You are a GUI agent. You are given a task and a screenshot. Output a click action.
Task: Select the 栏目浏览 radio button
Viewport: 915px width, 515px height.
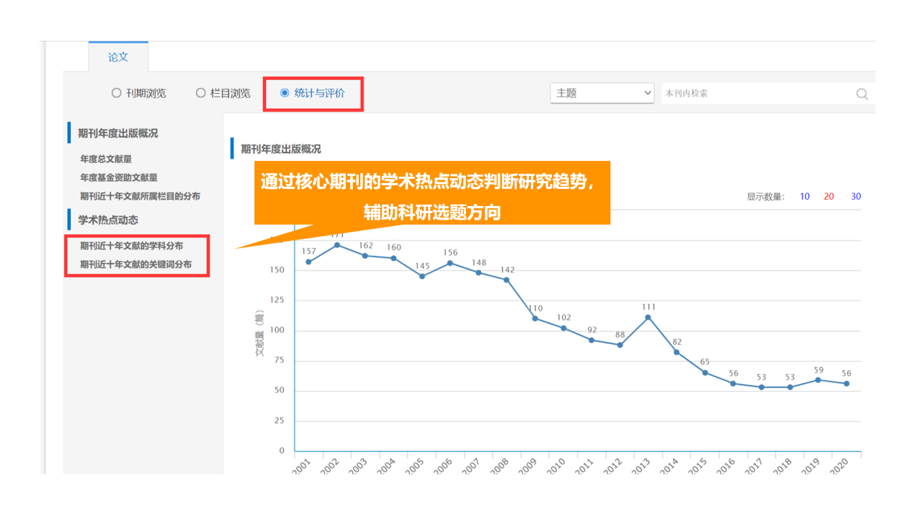pos(201,93)
